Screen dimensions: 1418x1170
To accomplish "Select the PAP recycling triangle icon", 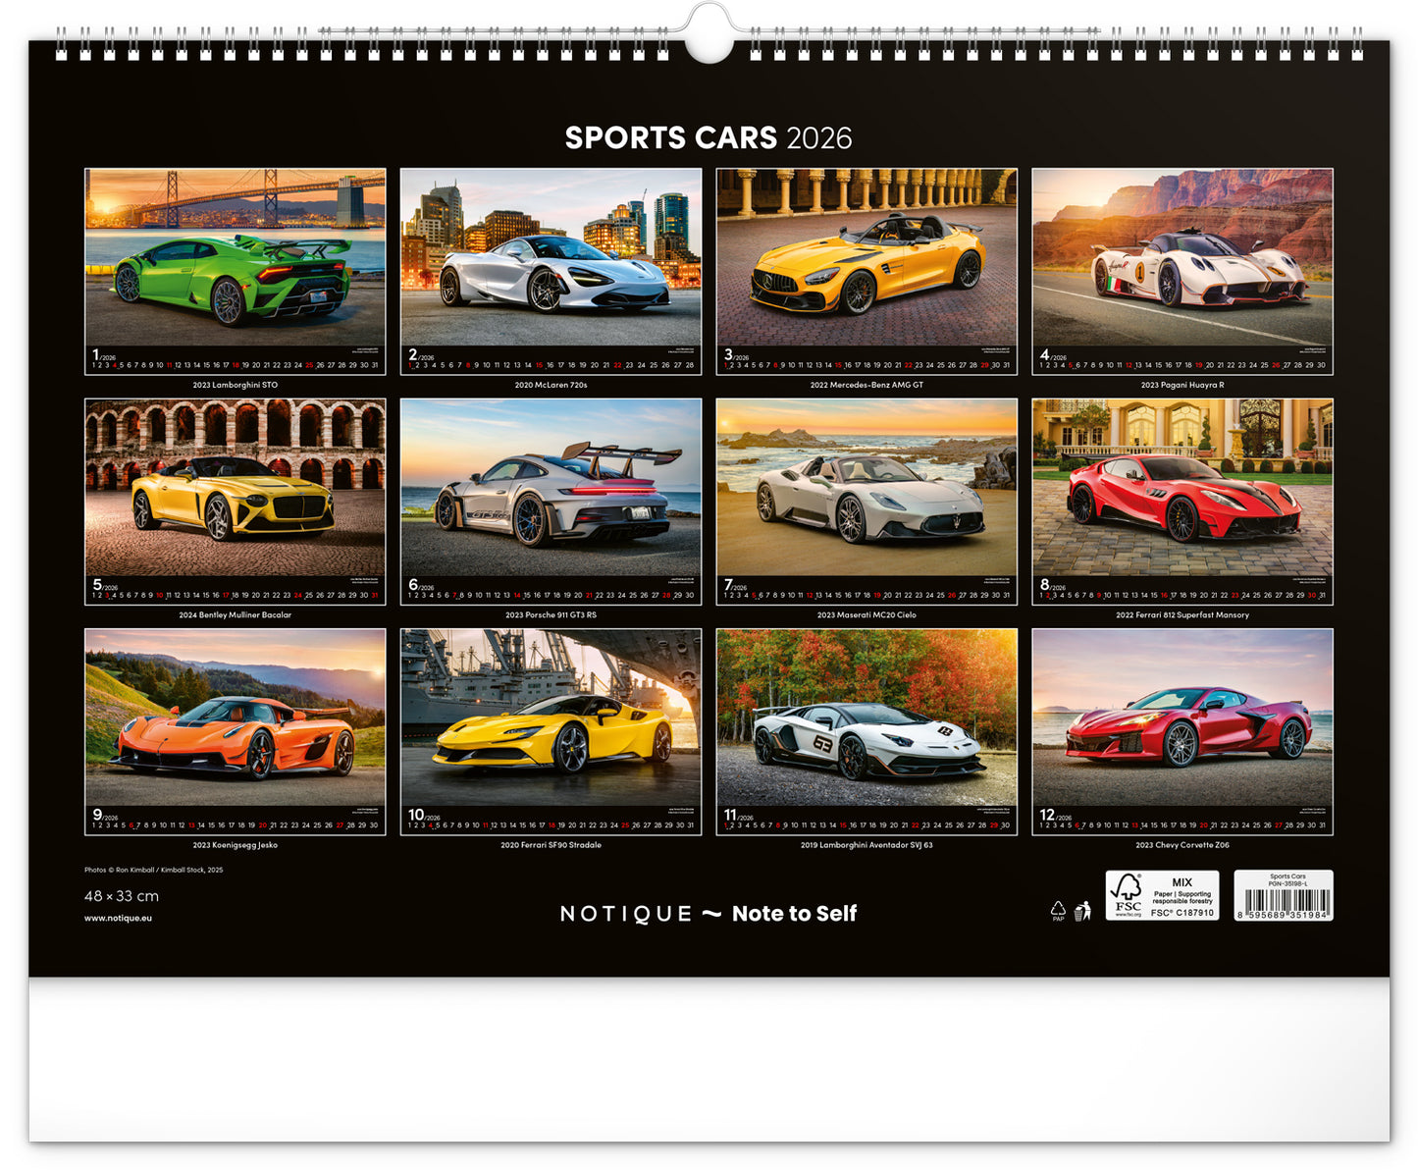I will pyautogui.click(x=1058, y=909).
